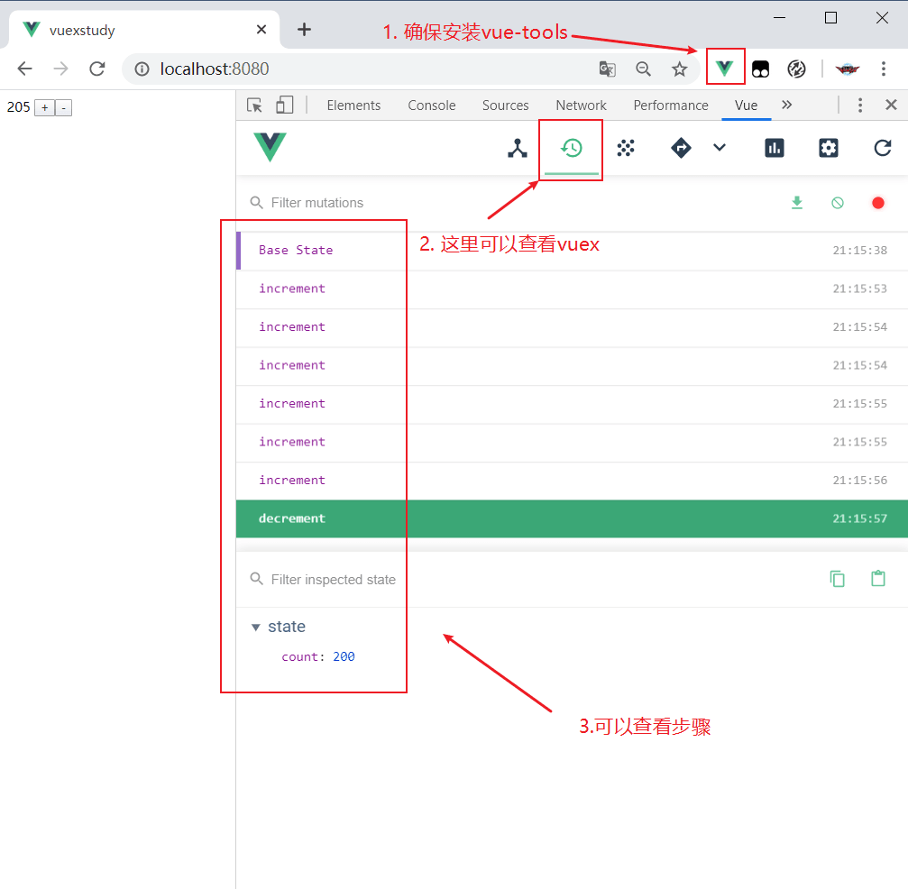The image size is (908, 889).
Task: Toggle mutation recording red dot
Action: [877, 202]
